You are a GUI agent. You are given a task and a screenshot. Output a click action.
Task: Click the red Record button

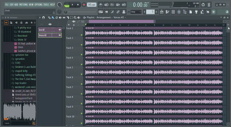point(84,5)
